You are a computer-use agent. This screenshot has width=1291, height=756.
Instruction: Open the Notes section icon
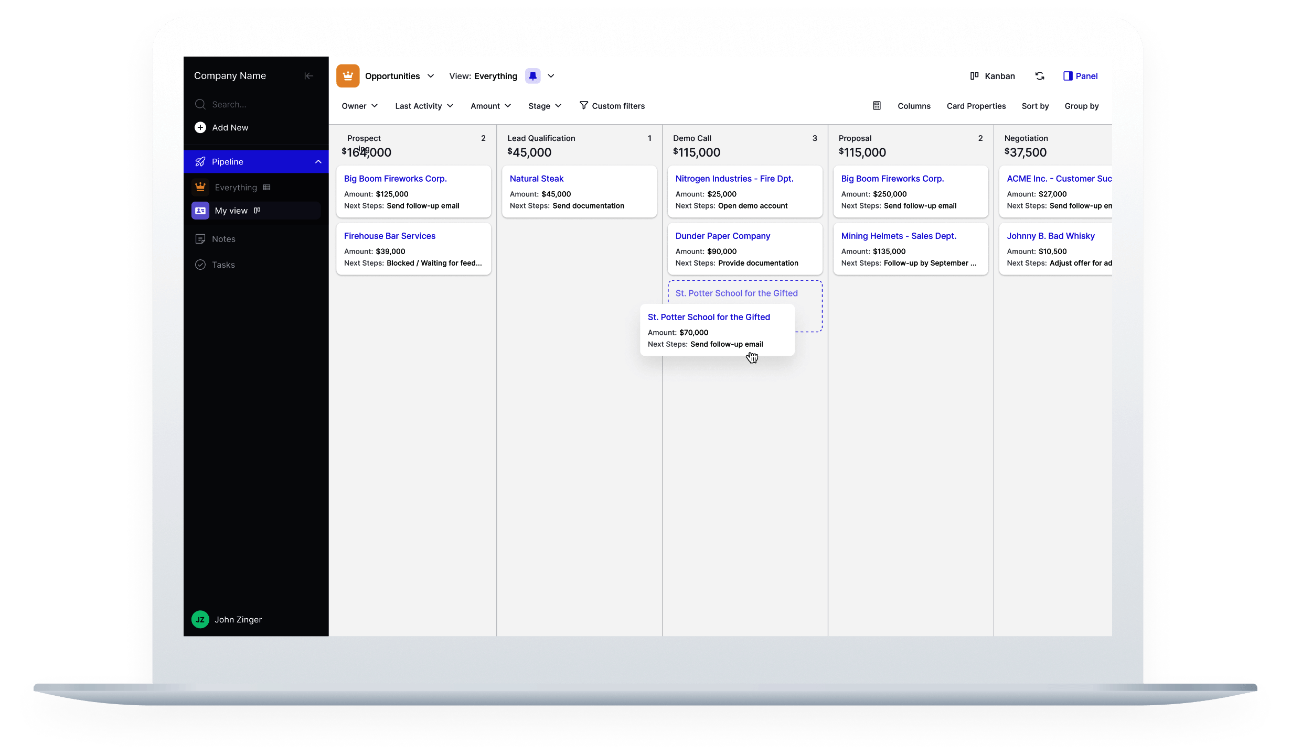(200, 238)
